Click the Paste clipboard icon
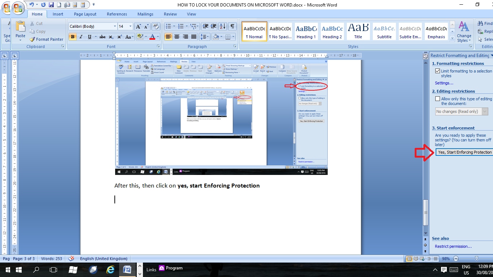This screenshot has height=277, width=493. (21, 27)
